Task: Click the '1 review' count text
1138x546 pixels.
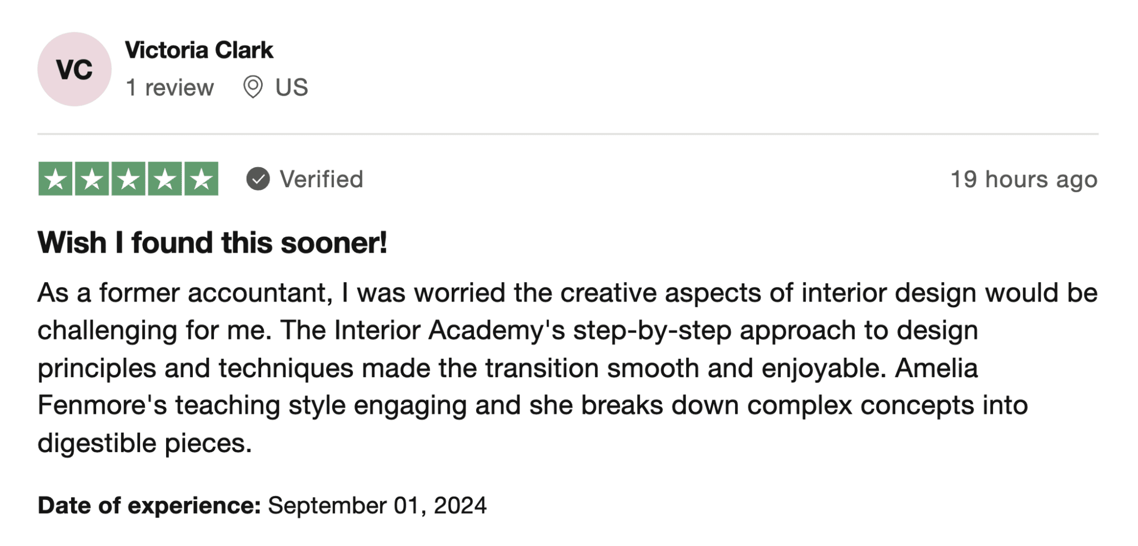Action: point(169,88)
